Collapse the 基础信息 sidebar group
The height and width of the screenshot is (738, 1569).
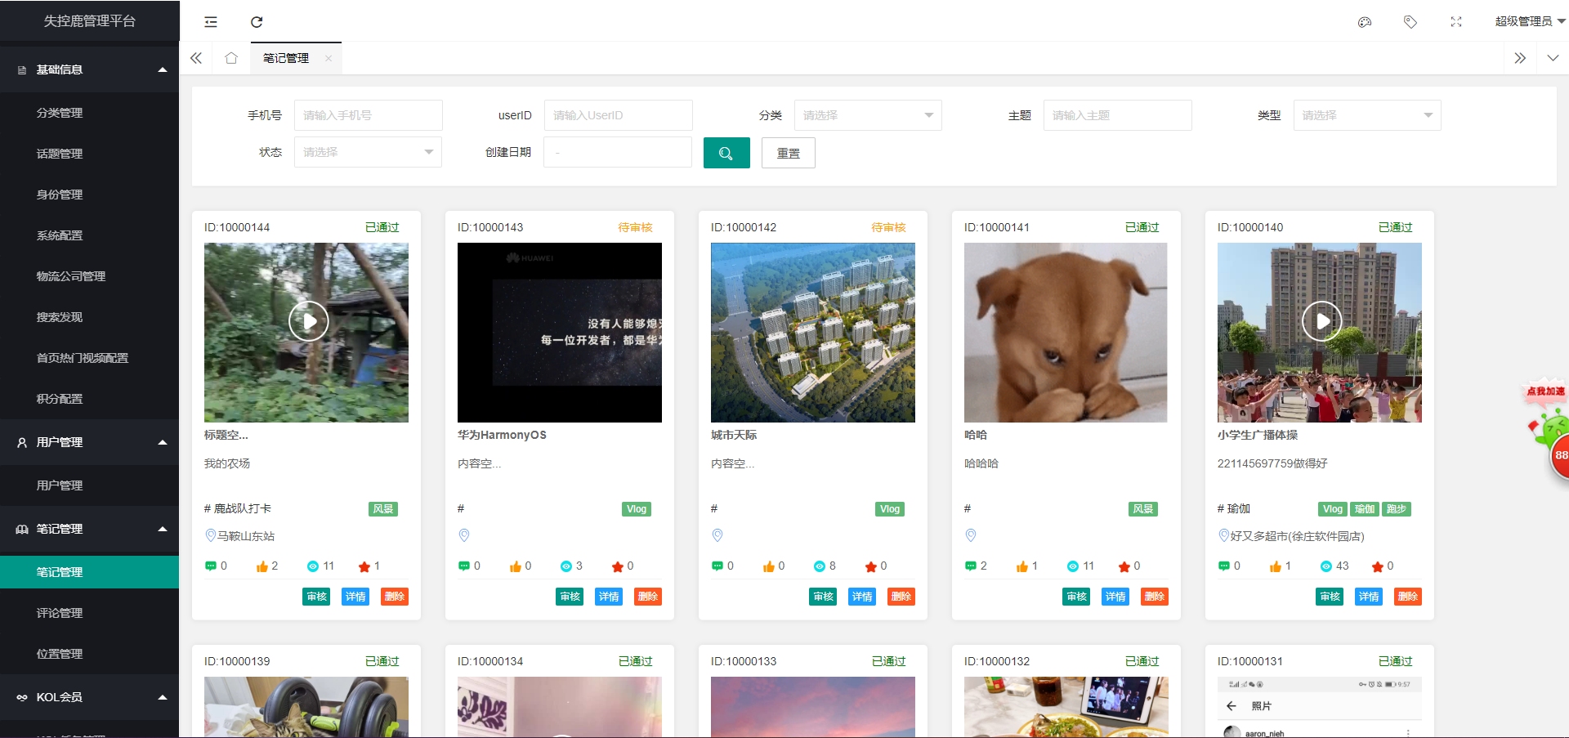click(x=90, y=69)
